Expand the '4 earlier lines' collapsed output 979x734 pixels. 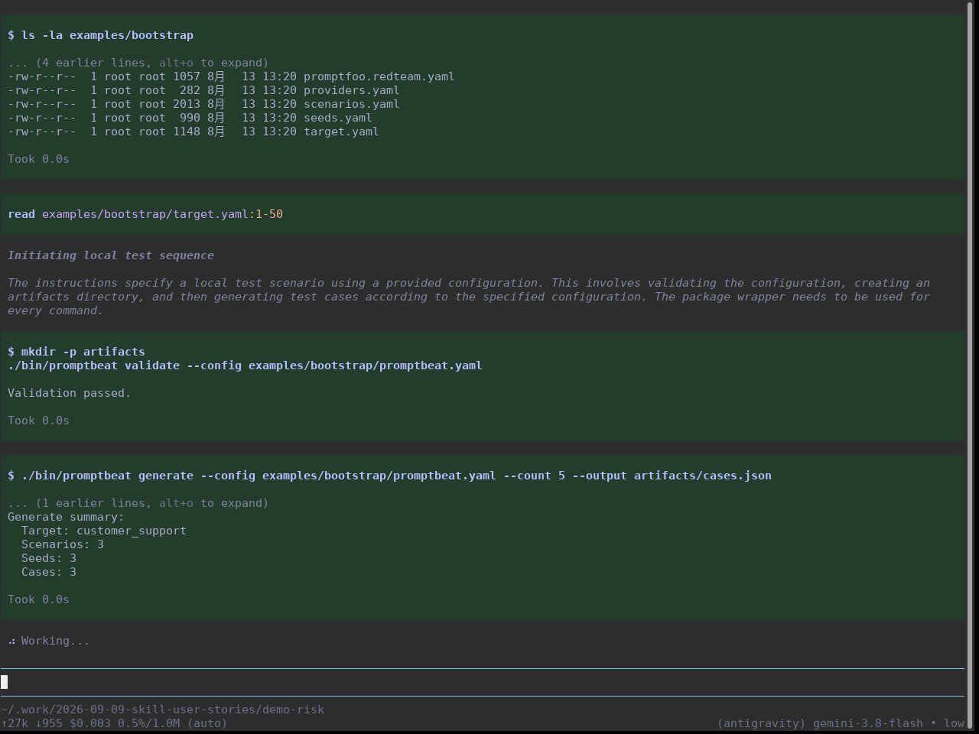point(138,63)
